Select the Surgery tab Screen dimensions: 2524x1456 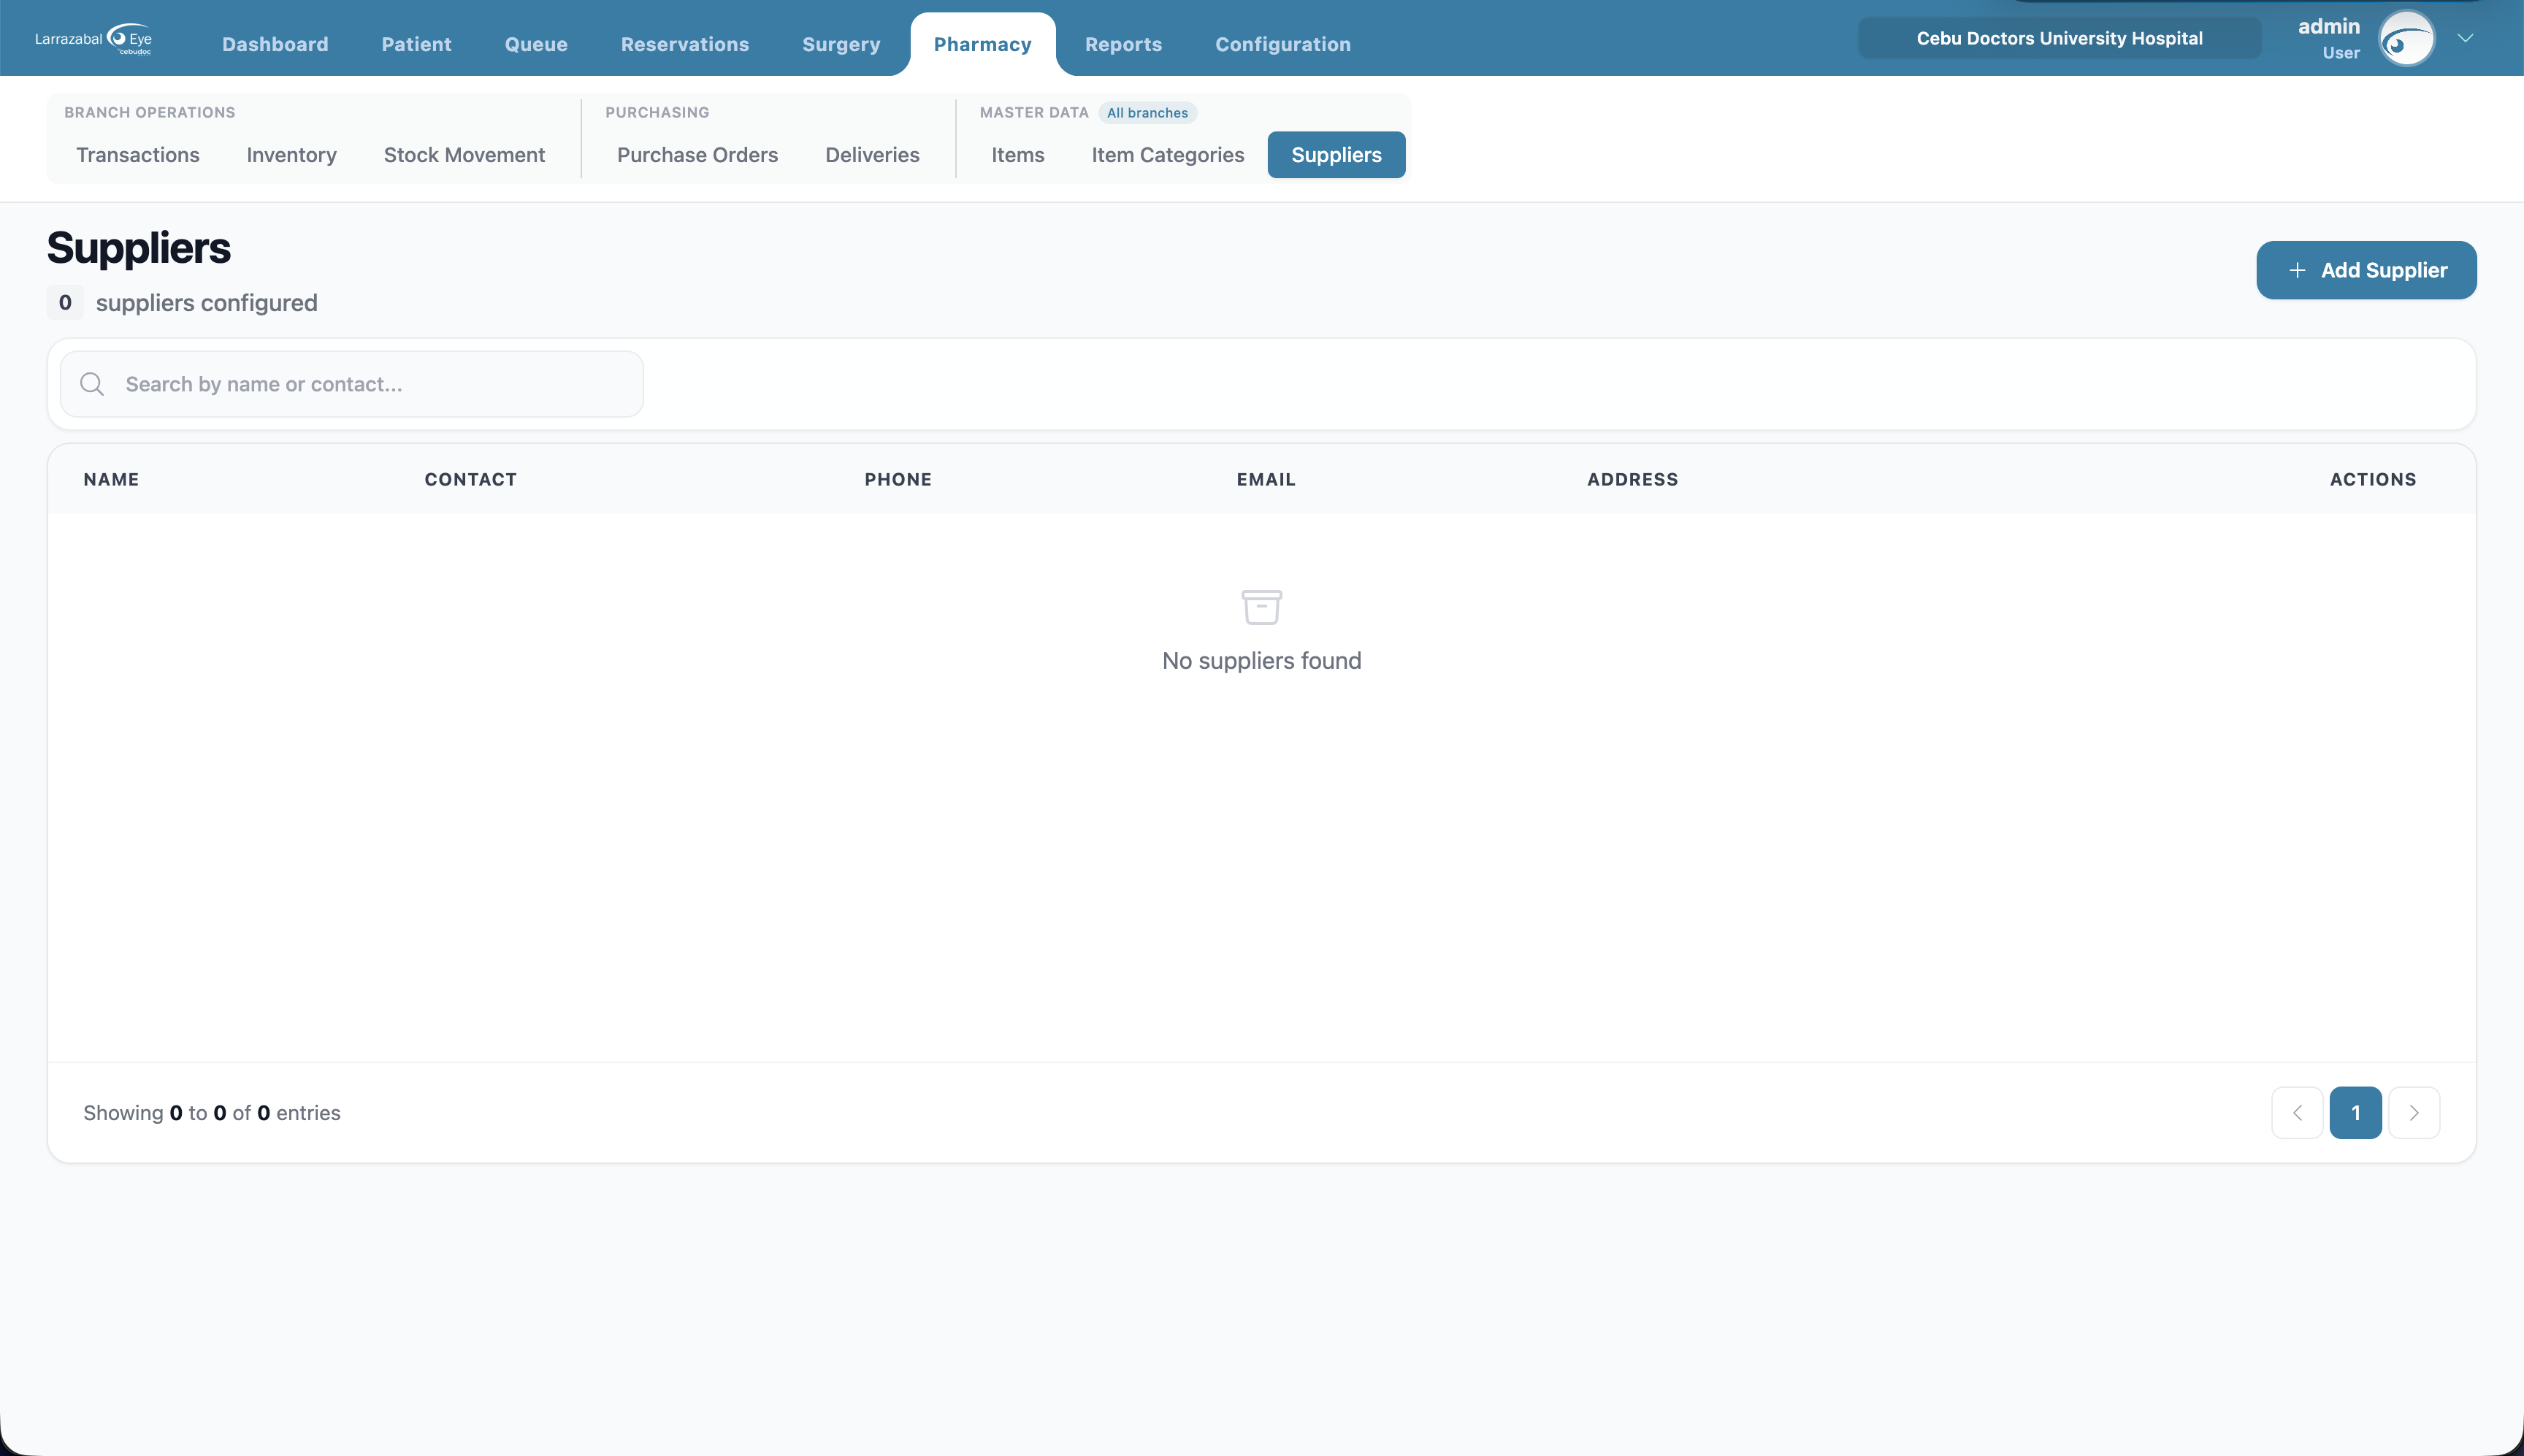(841, 44)
